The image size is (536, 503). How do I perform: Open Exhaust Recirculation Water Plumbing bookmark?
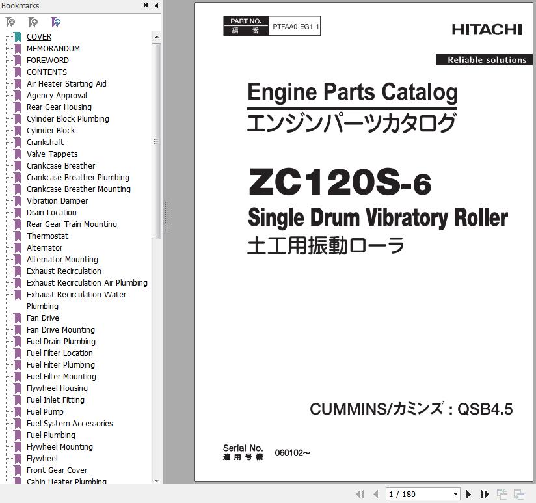click(76, 300)
